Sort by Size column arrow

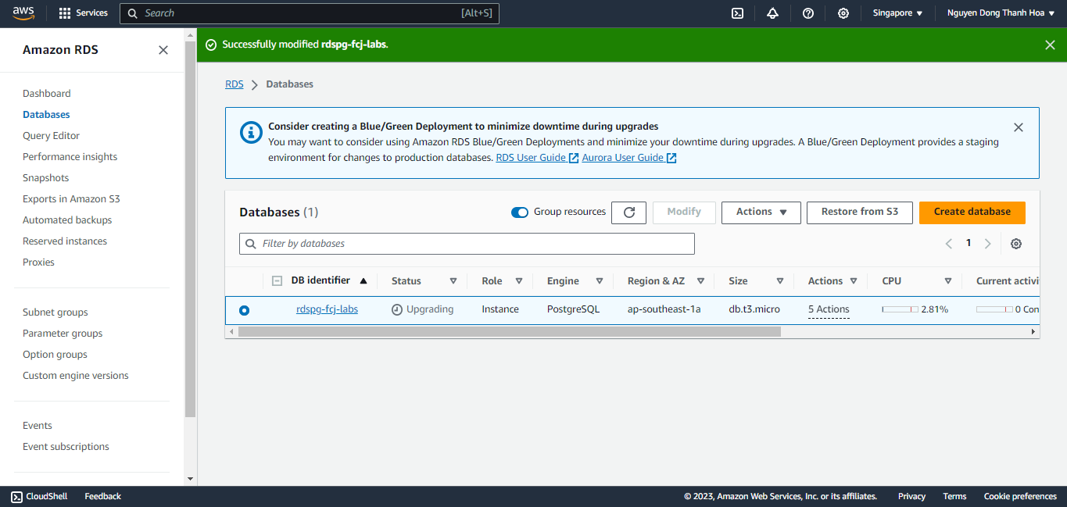coord(780,281)
